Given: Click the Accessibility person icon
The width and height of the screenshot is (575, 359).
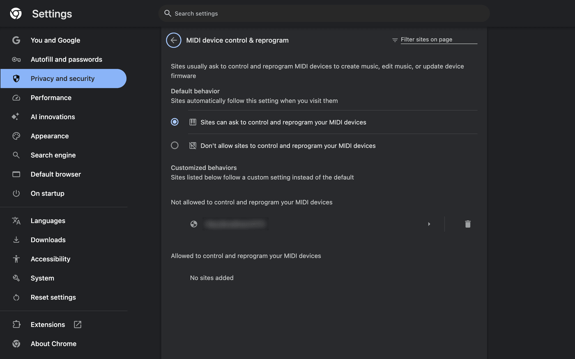Looking at the screenshot, I should point(16,259).
